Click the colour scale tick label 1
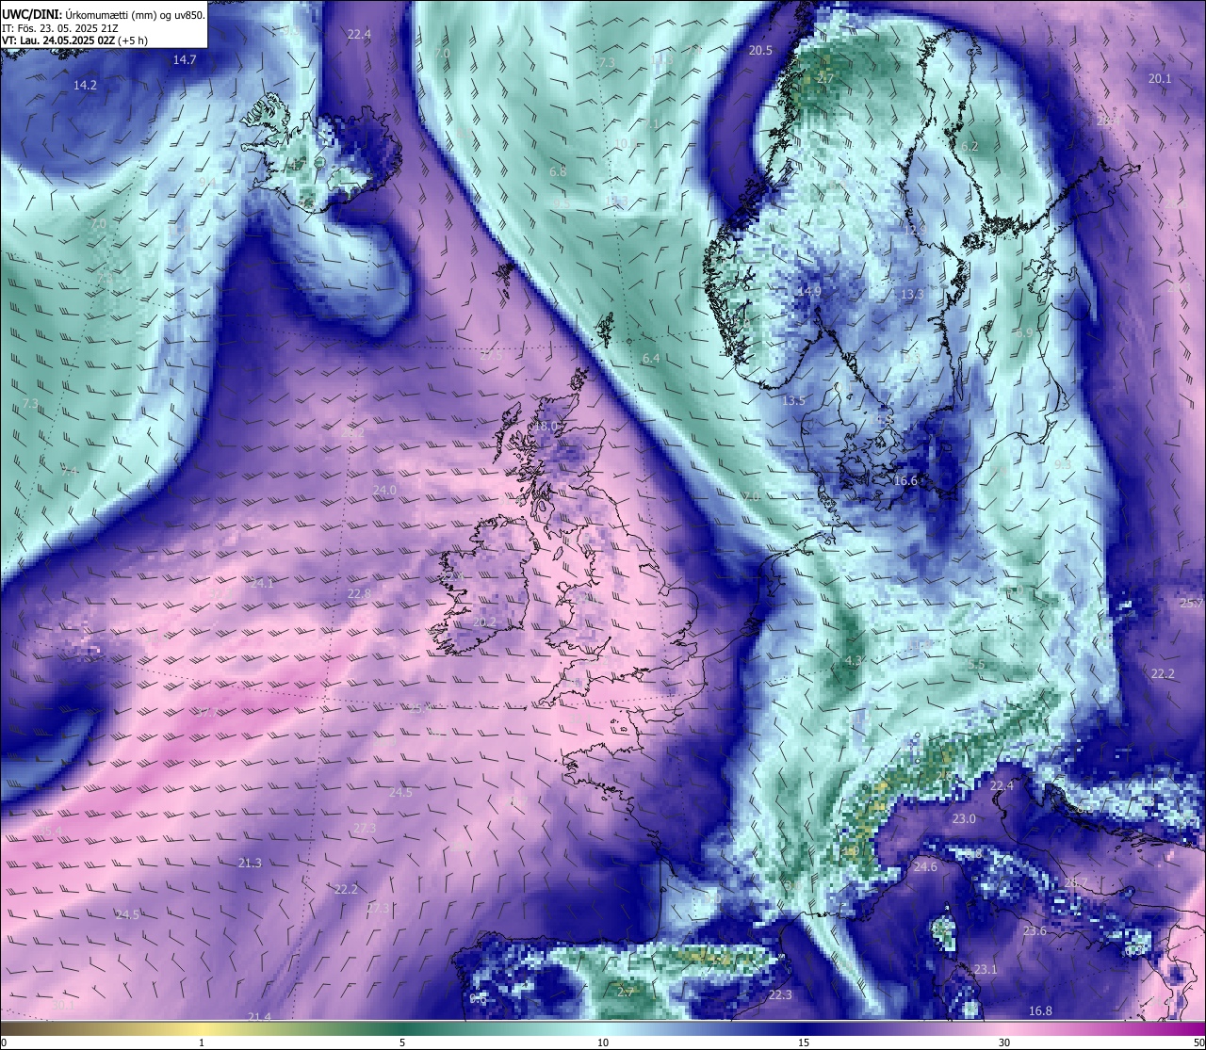 (x=202, y=1042)
